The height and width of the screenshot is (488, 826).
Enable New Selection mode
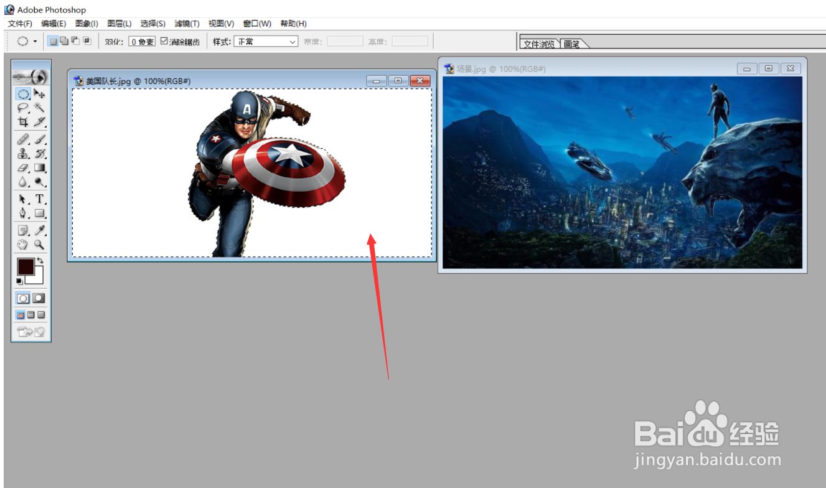[54, 42]
